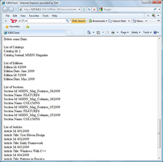Click the RSS Feeds icon
Viewport: 163px width, 162px height.
click(x=98, y=33)
